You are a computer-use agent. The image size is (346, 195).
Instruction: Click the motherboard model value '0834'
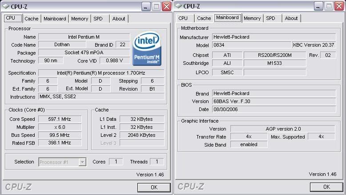pos(252,45)
